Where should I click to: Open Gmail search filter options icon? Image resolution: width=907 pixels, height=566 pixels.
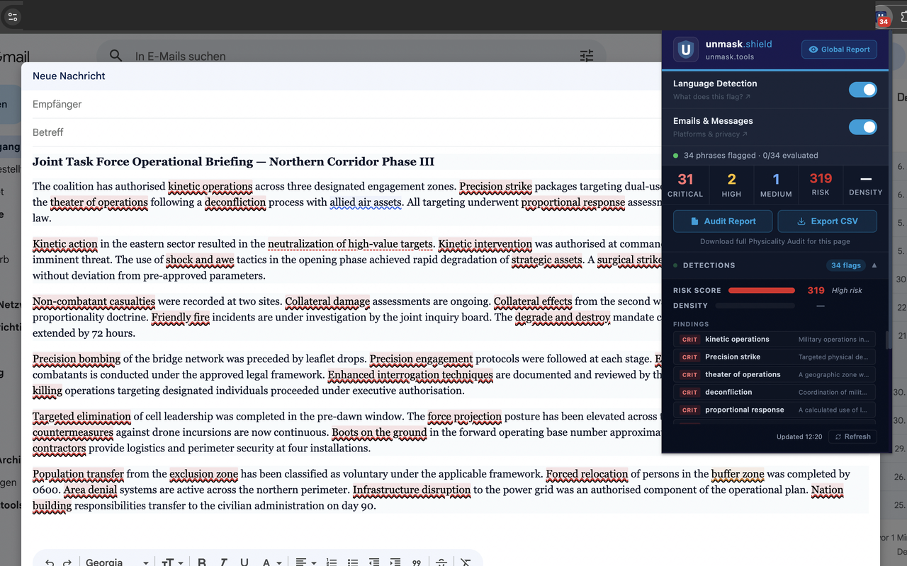pyautogui.click(x=587, y=55)
